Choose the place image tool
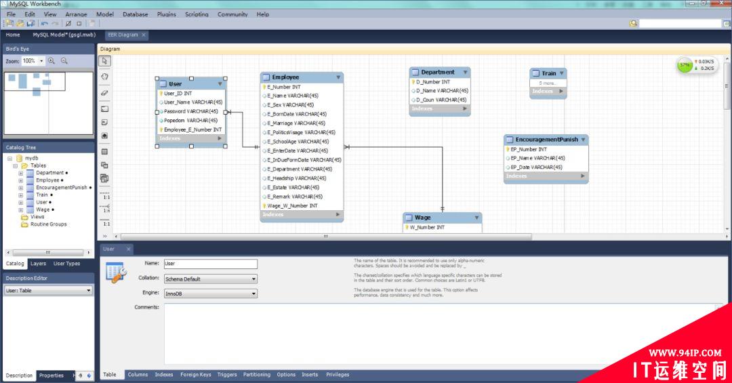The height and width of the screenshot is (383, 732). tap(104, 136)
